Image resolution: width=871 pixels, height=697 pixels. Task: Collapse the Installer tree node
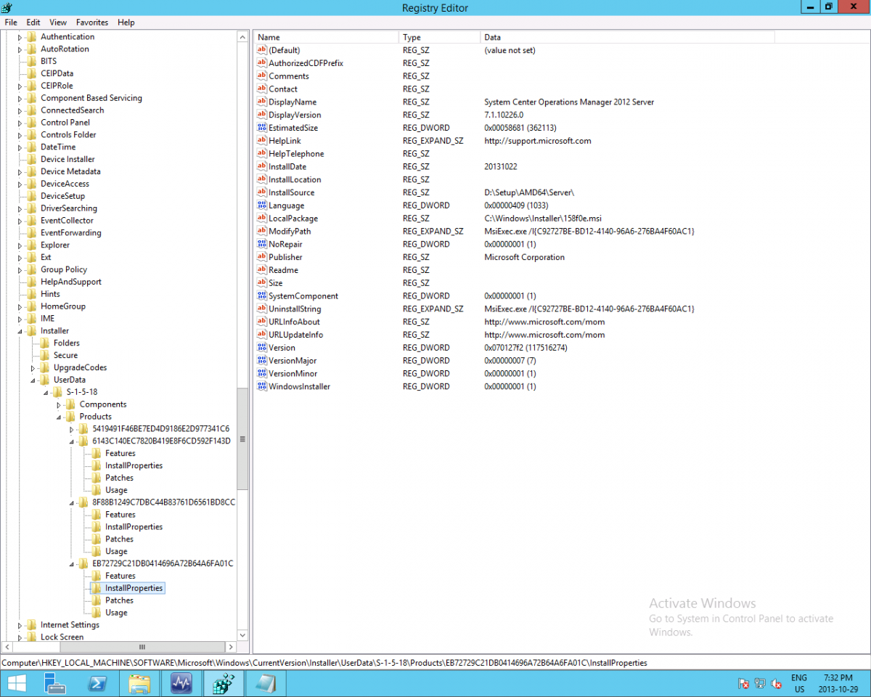[x=20, y=331]
